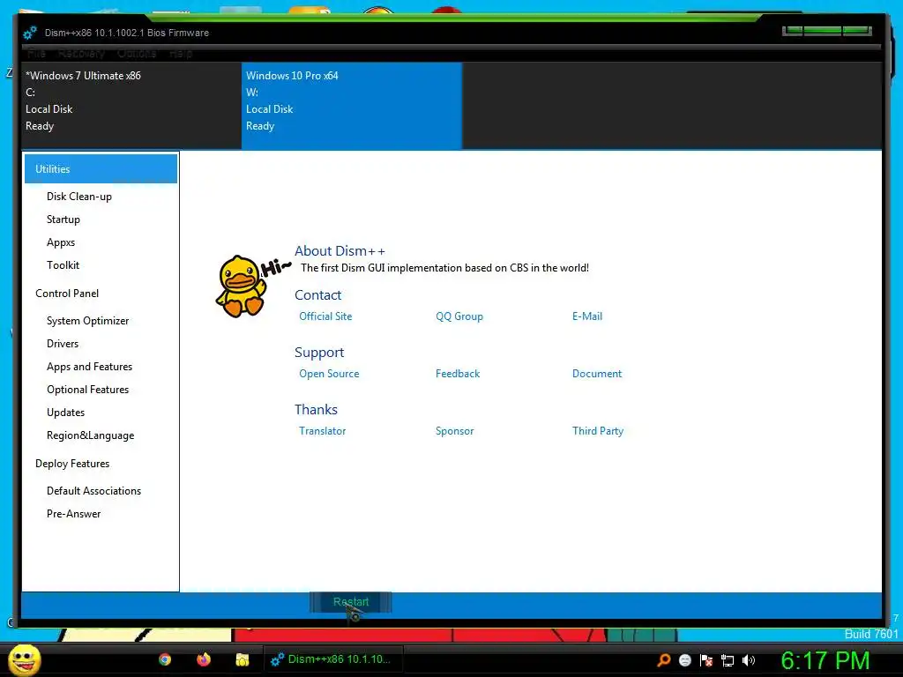This screenshot has height=677, width=903.
Task: Click the Translator thanks link
Action: coord(322,430)
